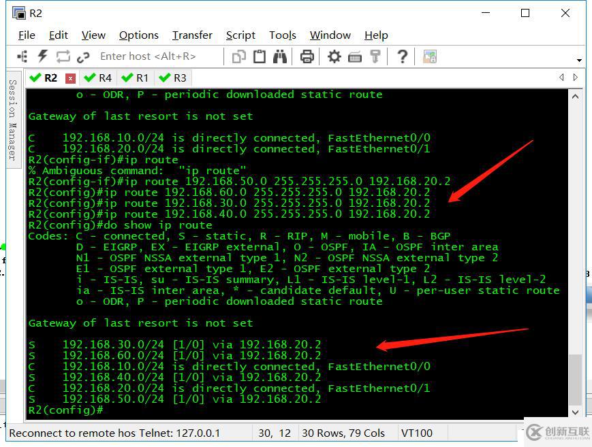Click the VT100 status bar entry
This screenshot has width=592, height=447.
[x=417, y=433]
